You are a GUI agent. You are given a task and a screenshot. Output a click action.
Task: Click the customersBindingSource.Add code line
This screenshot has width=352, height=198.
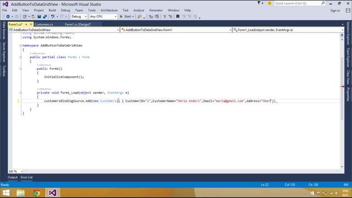[161, 101]
